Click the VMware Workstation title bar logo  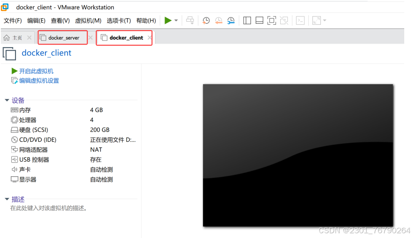(x=5, y=7)
